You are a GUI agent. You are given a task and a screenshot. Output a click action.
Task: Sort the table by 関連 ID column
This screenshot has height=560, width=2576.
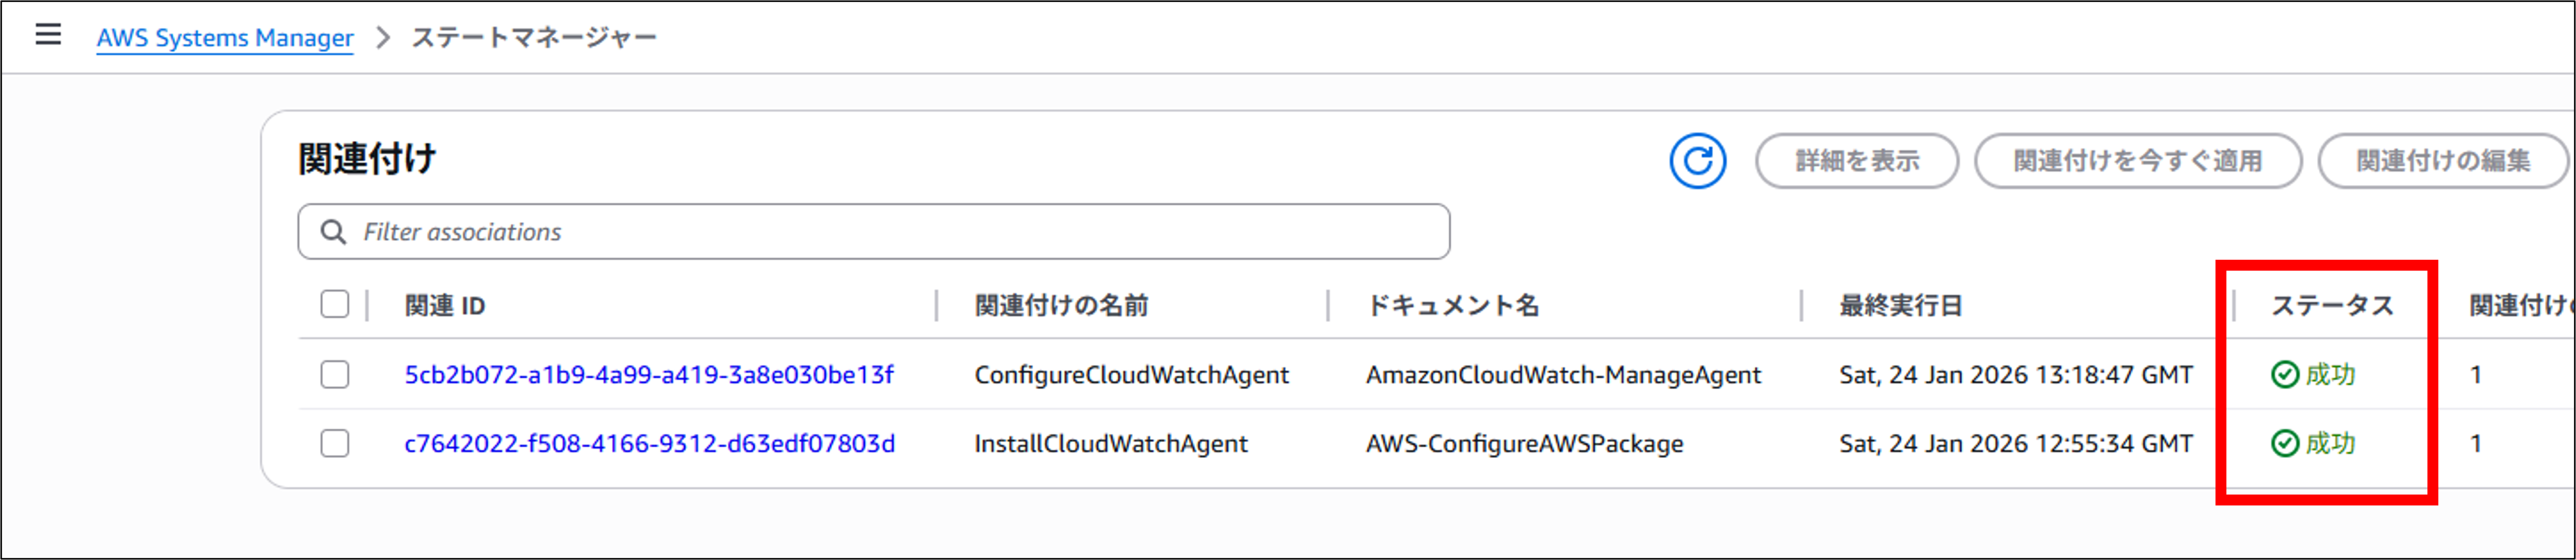point(444,306)
